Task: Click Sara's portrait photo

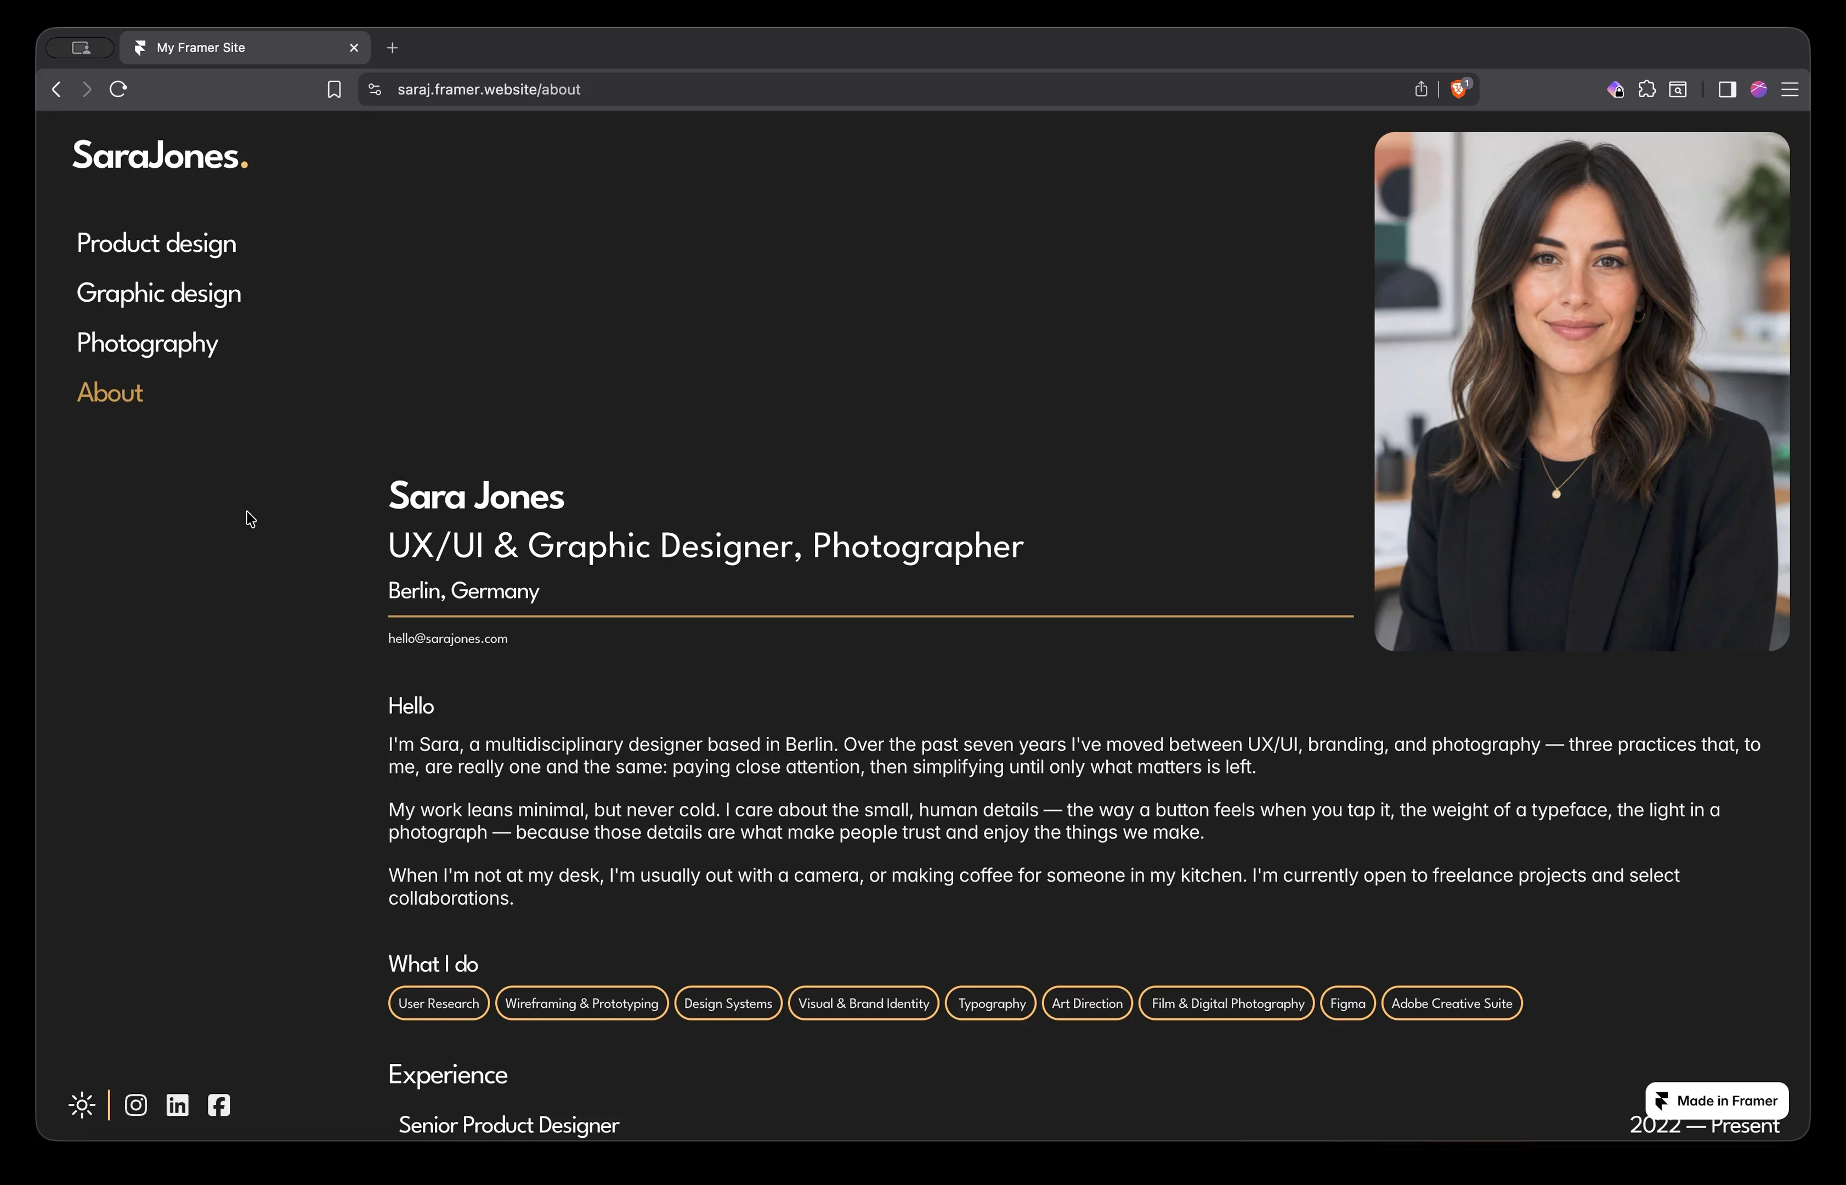Action: 1582,391
